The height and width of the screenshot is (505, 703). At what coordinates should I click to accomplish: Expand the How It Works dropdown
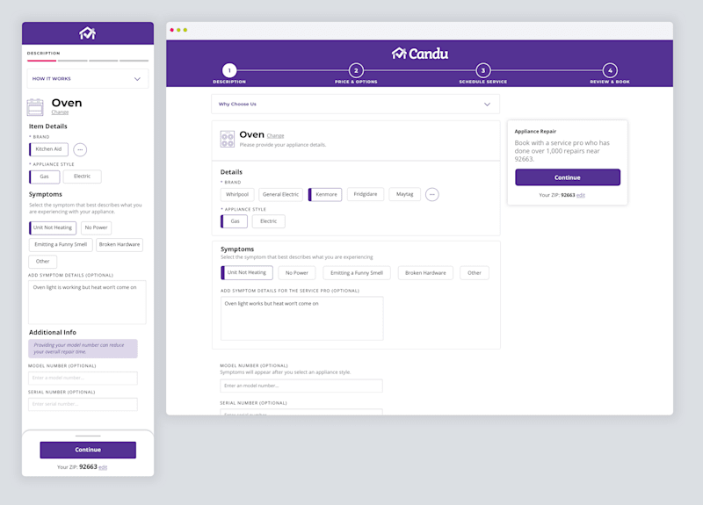point(87,79)
